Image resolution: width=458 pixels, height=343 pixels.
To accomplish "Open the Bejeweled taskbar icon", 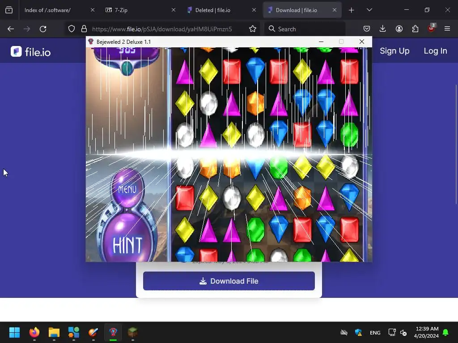I will pos(113,332).
